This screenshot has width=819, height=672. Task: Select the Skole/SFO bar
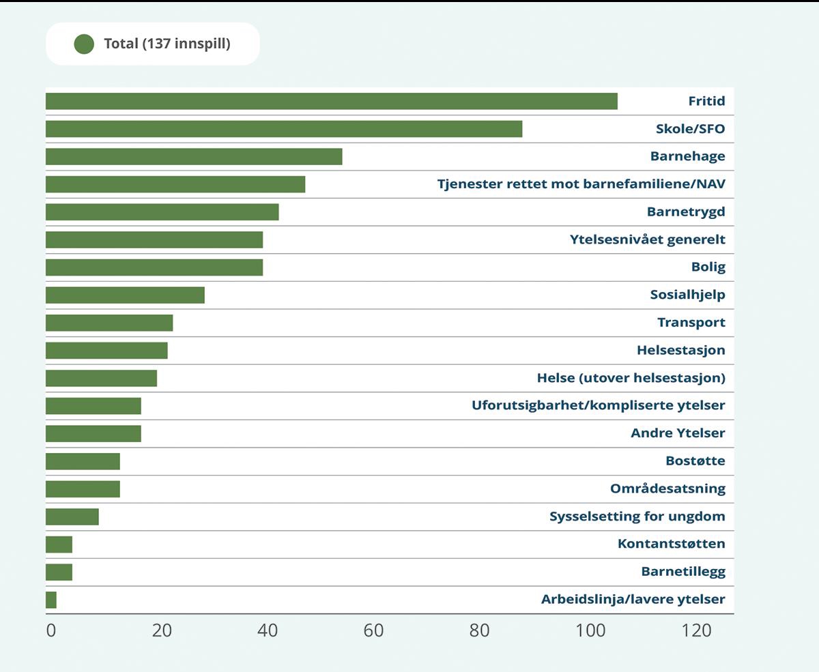coord(283,129)
